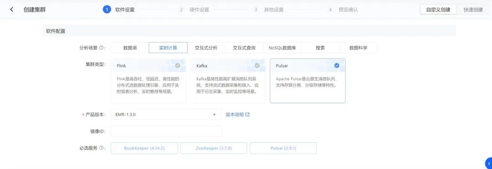492x169 pixels.
Task: Select the 搜索 scenario tab
Action: [x=320, y=48]
